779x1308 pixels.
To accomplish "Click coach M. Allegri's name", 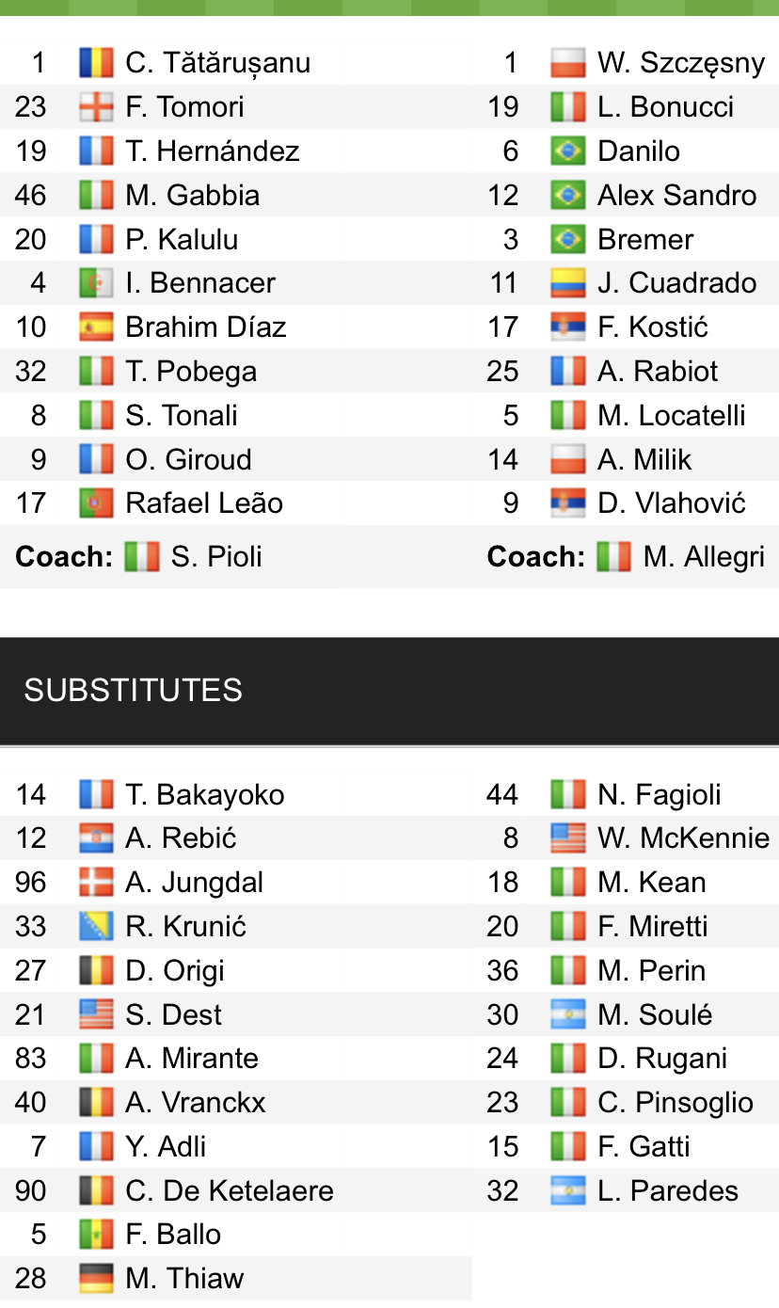I will (x=704, y=557).
